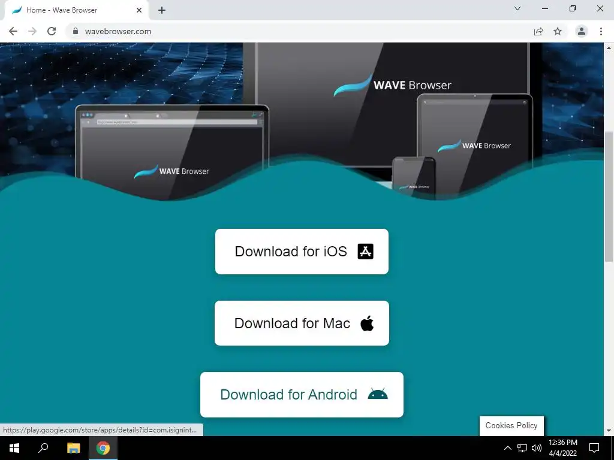The width and height of the screenshot is (614, 460).
Task: Open the Chrome three-dot menu
Action: pos(601,31)
